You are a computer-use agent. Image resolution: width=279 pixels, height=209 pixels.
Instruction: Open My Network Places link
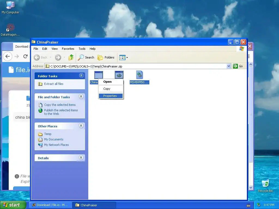pos(56,145)
